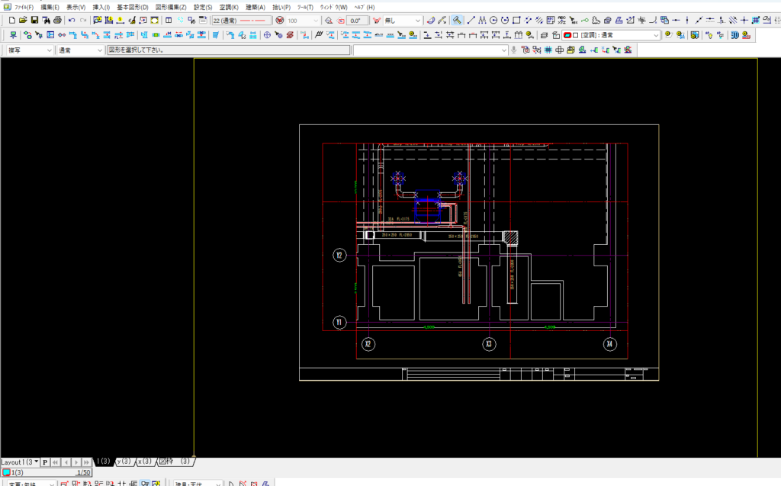Open the [空調] : 通常 layer dropdown

tap(655, 35)
